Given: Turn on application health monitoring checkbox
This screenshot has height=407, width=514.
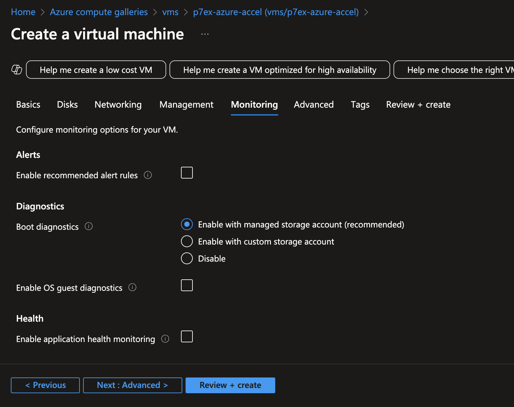Looking at the screenshot, I should pyautogui.click(x=187, y=336).
